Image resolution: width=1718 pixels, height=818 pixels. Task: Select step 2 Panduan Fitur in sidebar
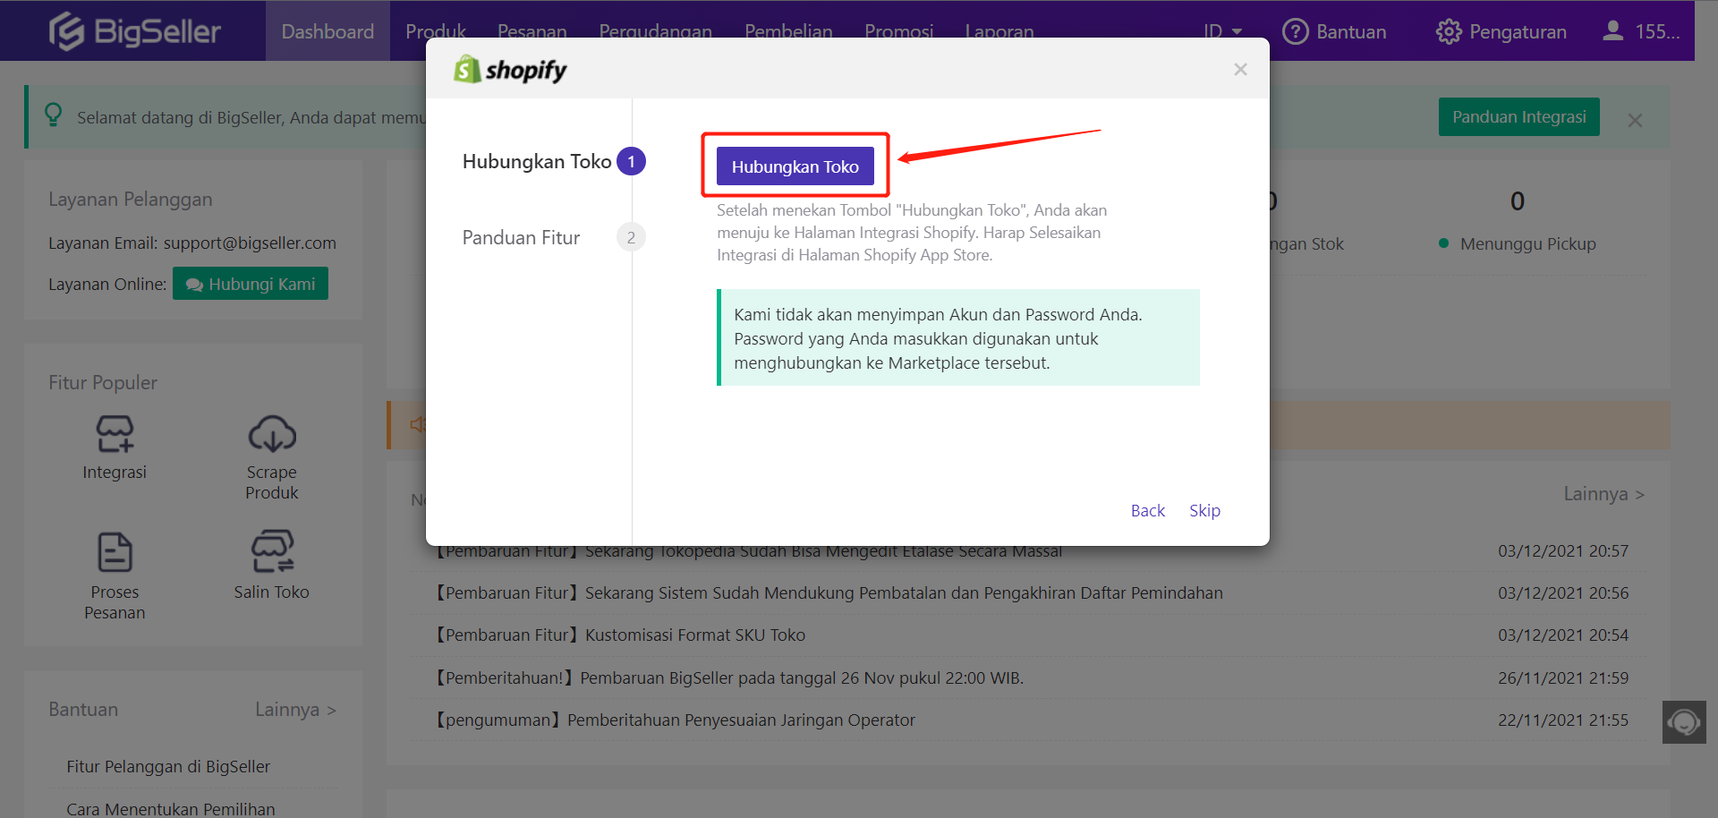tap(553, 237)
